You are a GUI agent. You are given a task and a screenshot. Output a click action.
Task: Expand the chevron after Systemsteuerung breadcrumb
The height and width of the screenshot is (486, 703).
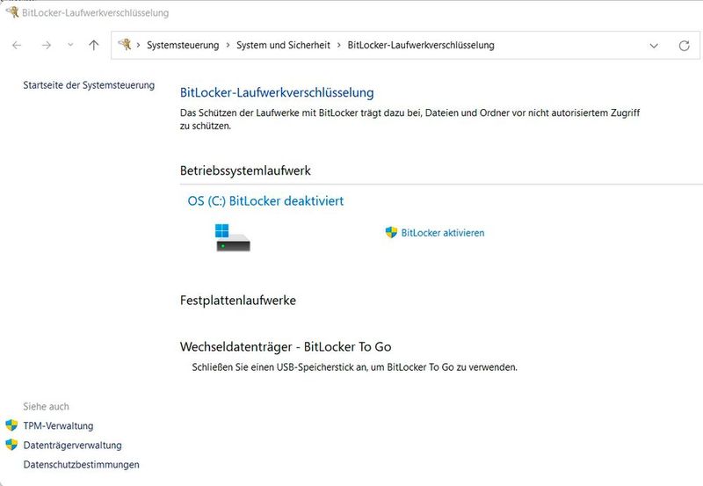coord(228,46)
